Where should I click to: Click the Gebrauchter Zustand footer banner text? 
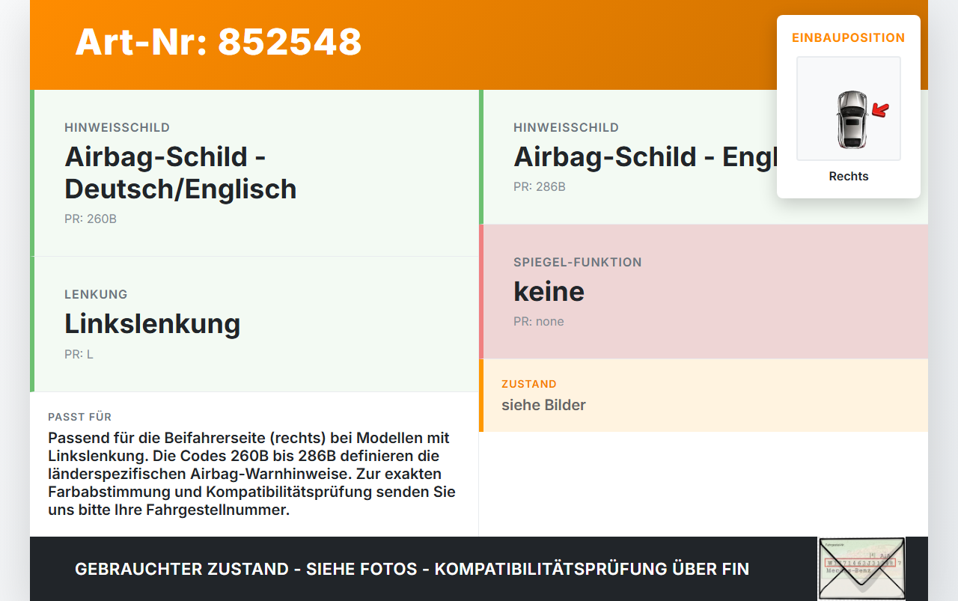click(412, 569)
